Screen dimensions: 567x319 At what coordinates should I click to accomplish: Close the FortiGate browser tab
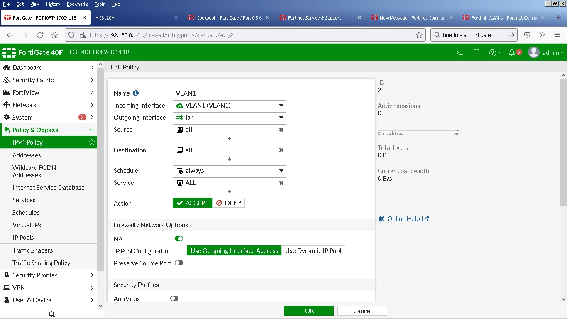(84, 18)
